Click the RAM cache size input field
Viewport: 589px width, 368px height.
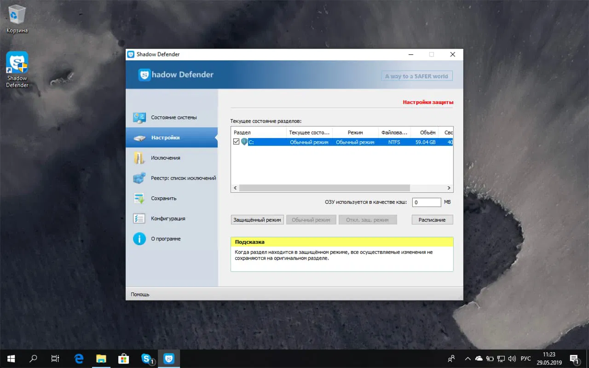[427, 202]
